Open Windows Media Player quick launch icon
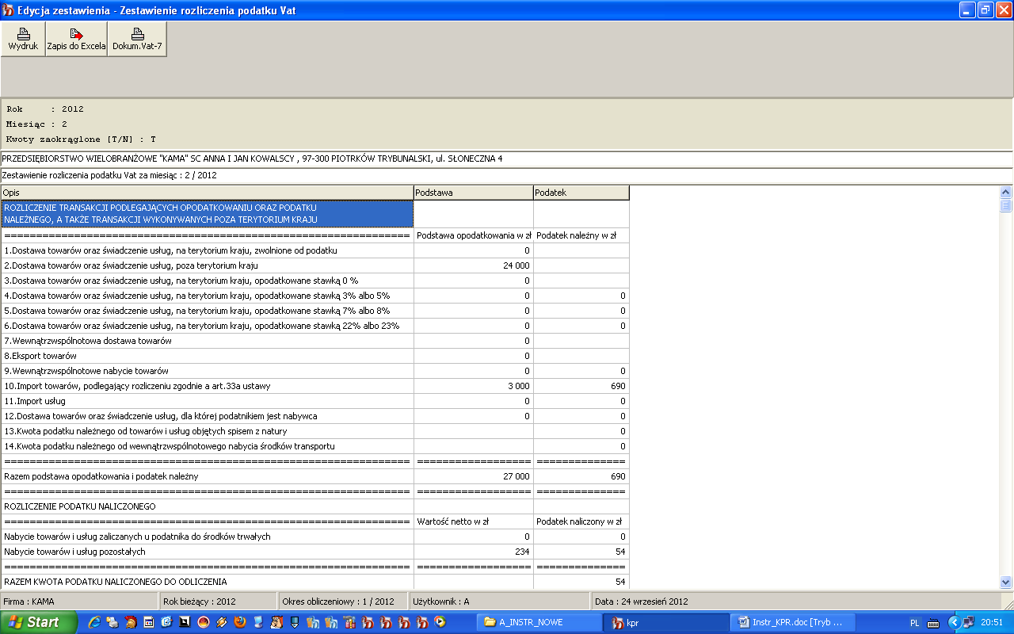Viewport: 1014px width, 634px height. tap(440, 622)
